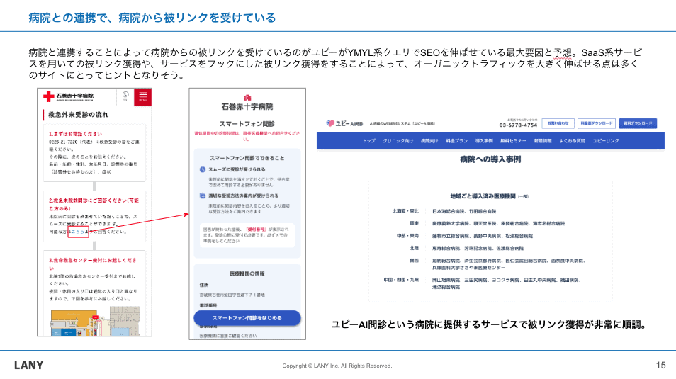
Task: Click the 北陸 region label
Action: click(415, 248)
